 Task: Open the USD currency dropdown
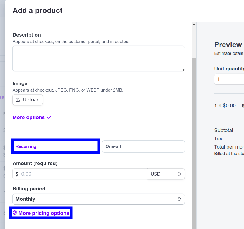pyautogui.click(x=166, y=174)
